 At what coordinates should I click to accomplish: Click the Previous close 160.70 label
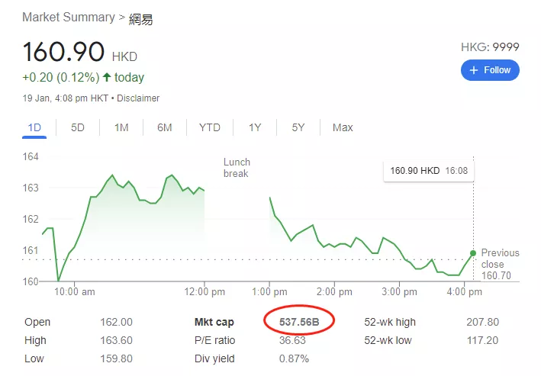tap(500, 263)
